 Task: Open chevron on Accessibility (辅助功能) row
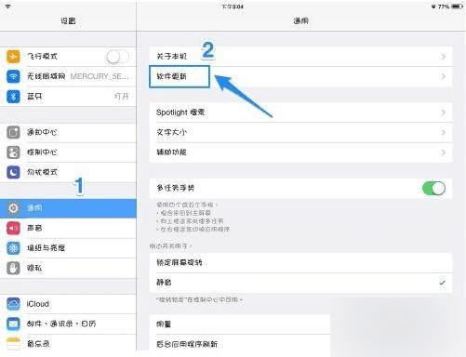pyautogui.click(x=444, y=152)
